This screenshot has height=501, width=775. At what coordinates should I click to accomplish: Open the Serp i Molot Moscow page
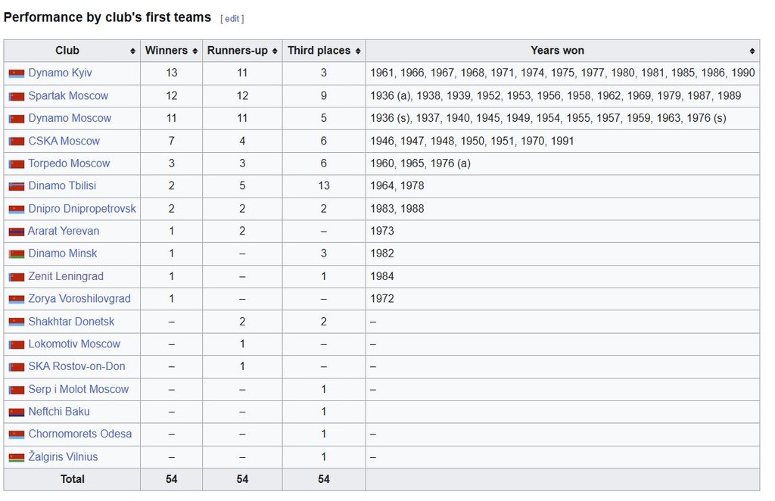(78, 389)
